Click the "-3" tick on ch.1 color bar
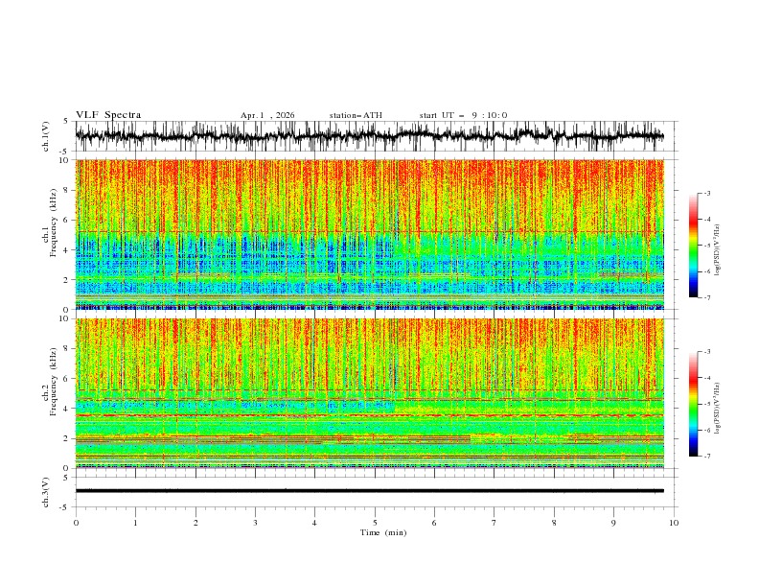This screenshot has height=587, width=759. (706, 193)
